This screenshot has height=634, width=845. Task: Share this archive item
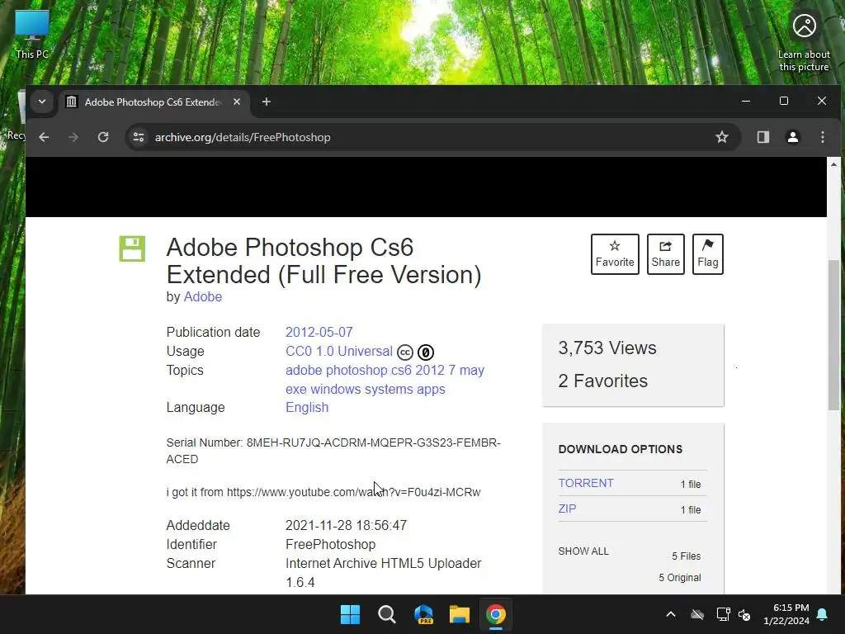click(666, 254)
